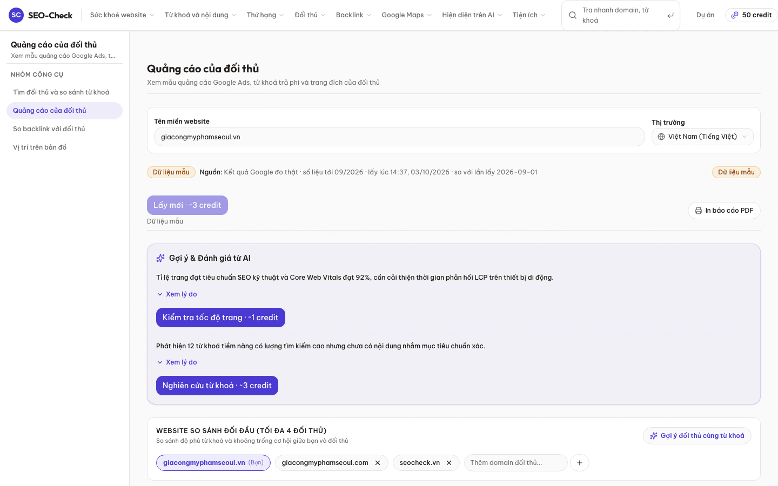Viewport: 778px width, 486px height.
Task: Remove seocheck.vn competitor chip
Action: [449, 463]
